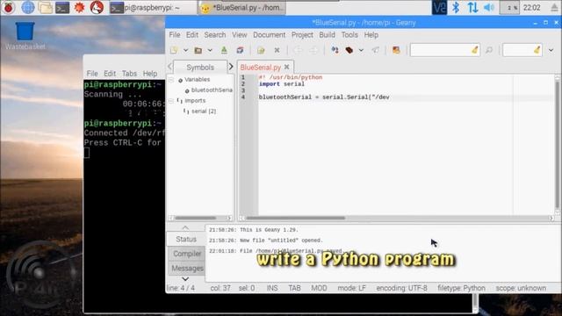Click the find magnifier icon in toolbar
The width and height of the screenshot is (562, 316).
click(x=489, y=50)
